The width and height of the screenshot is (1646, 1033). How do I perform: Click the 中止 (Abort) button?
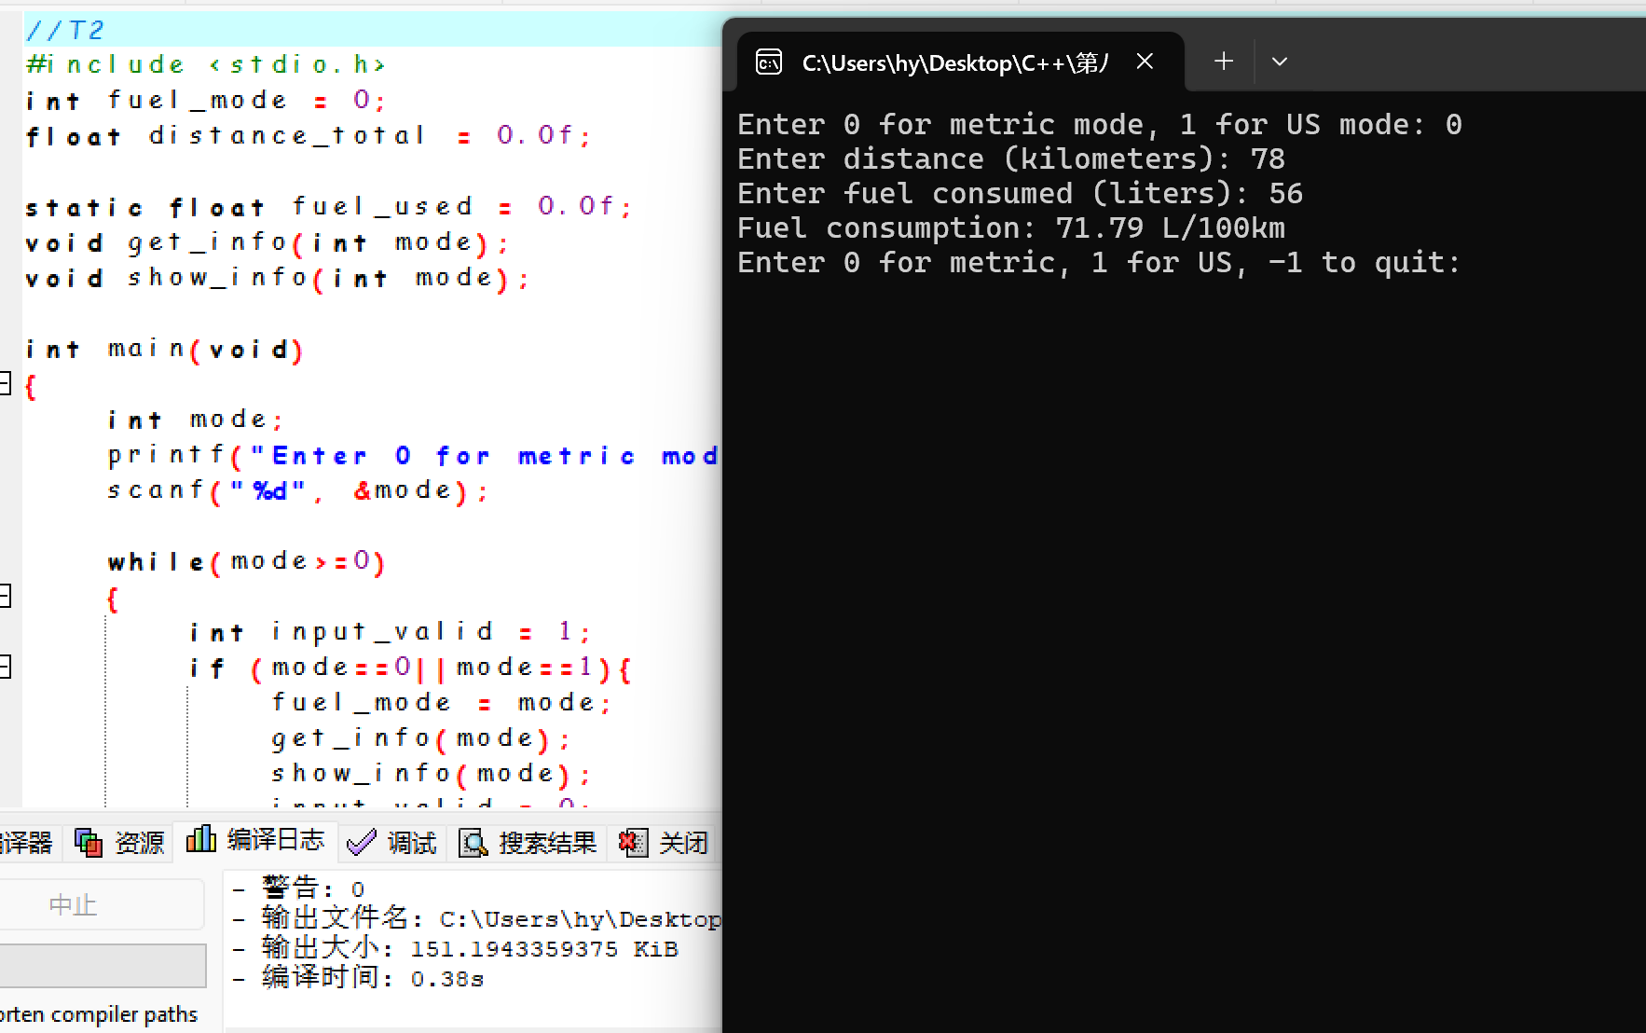[x=101, y=904]
